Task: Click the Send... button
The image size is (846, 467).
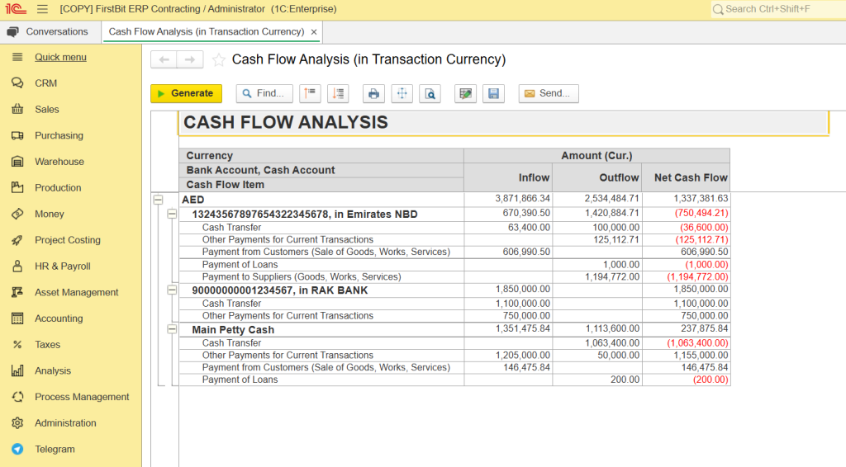Action: 549,93
